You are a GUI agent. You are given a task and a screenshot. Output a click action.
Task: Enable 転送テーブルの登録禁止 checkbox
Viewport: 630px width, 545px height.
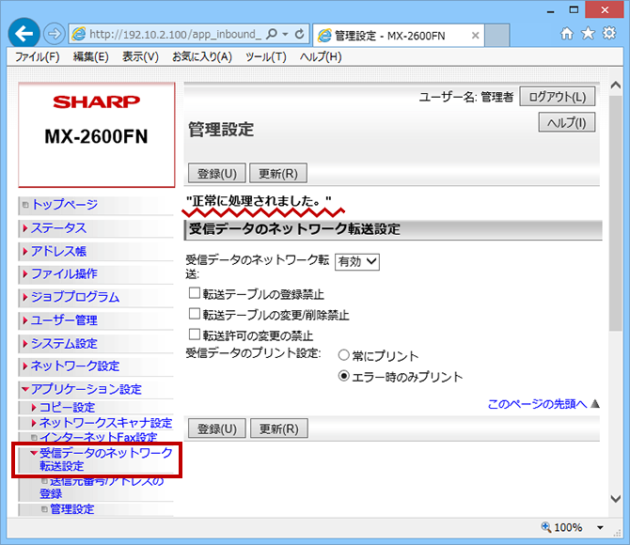click(195, 294)
